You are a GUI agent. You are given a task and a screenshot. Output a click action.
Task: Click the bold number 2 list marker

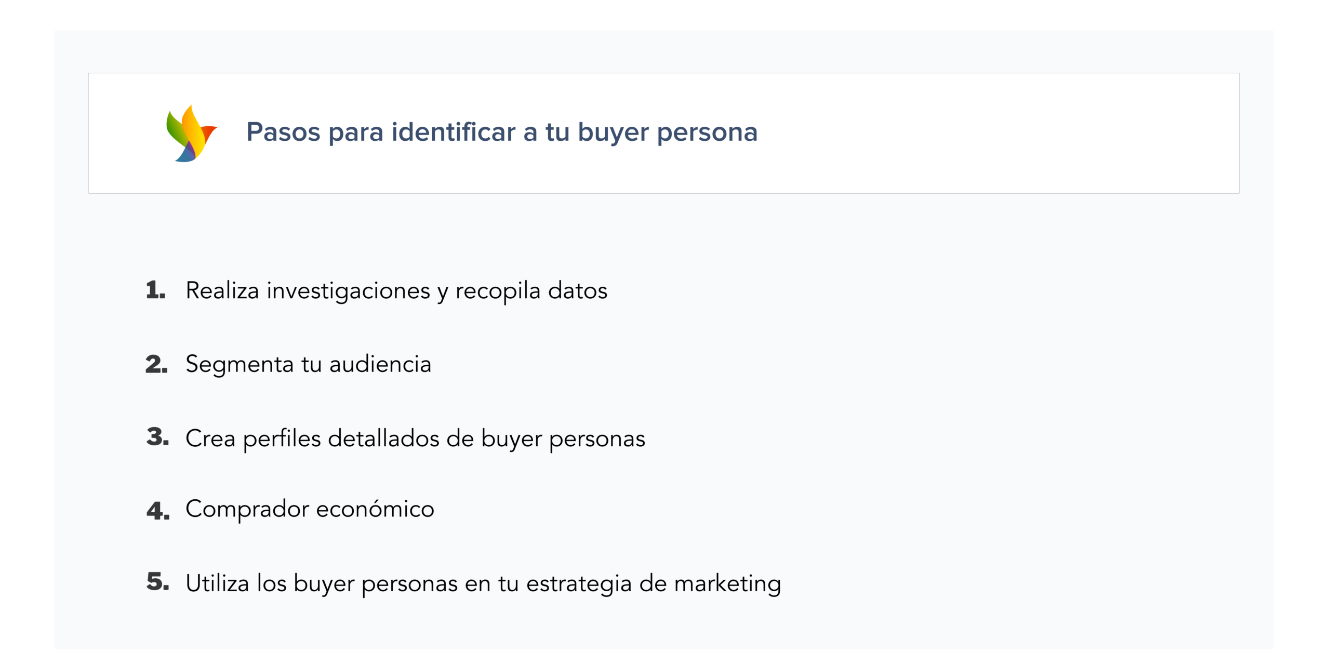click(156, 364)
